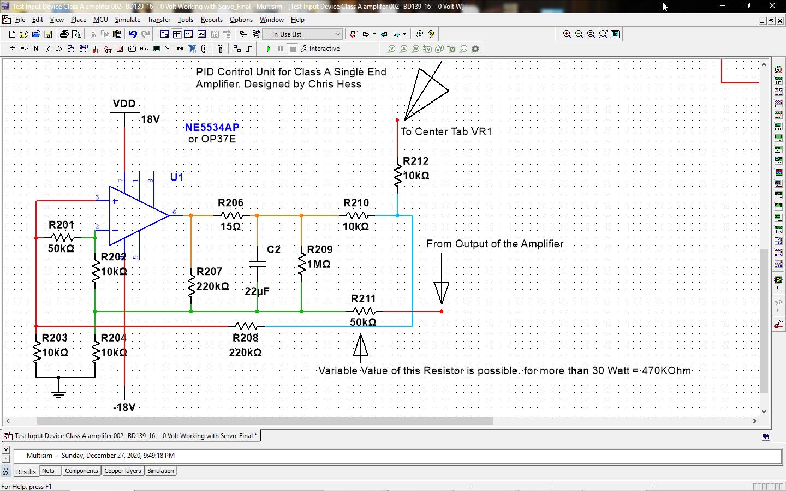This screenshot has height=491, width=786.
Task: Click the New design icon
Action: [x=12, y=34]
